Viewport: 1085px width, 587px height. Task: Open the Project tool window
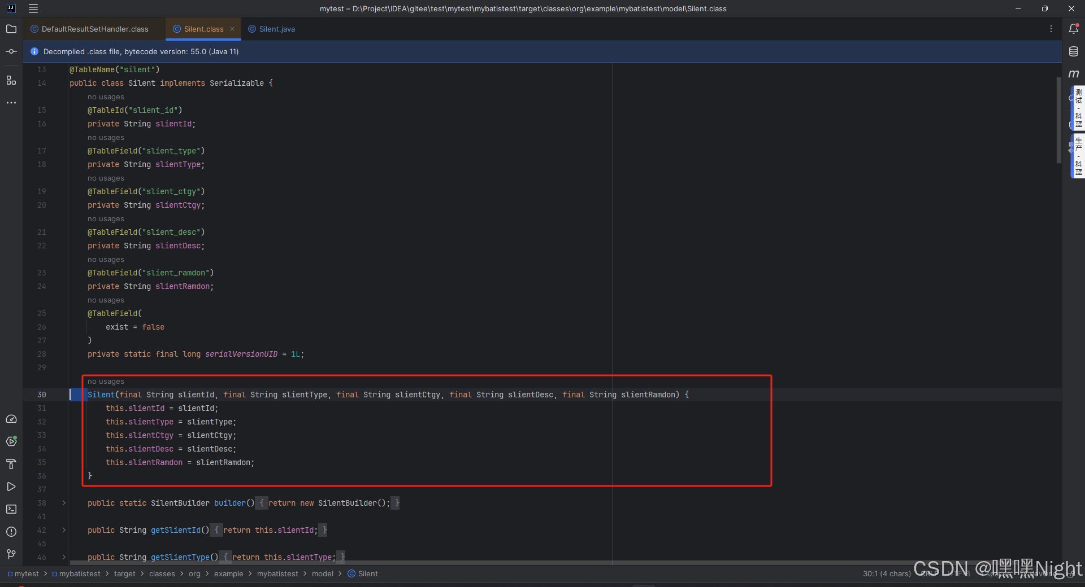(x=11, y=29)
